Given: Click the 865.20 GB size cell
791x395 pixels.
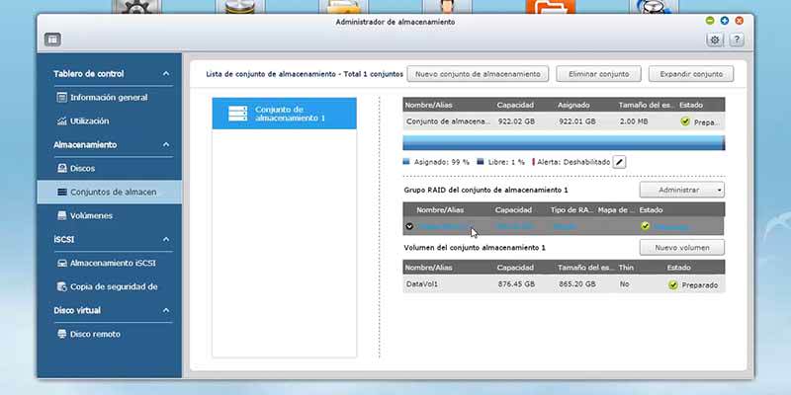Looking at the screenshot, I should 577,284.
